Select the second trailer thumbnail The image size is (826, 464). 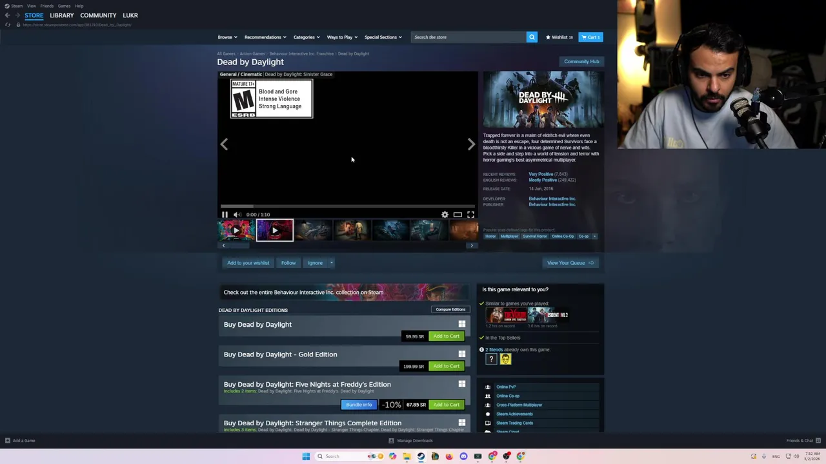tap(275, 230)
